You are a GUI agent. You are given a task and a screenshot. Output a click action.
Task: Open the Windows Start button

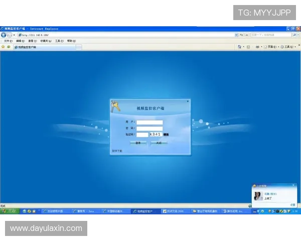pyautogui.click(x=8, y=211)
